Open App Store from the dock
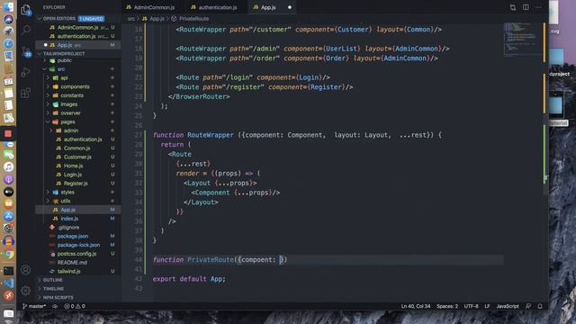Image resolution: width=576 pixels, height=324 pixels. pyautogui.click(x=8, y=216)
